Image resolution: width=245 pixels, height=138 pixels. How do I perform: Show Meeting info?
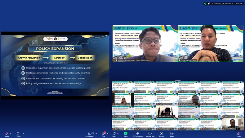tap(150, 134)
